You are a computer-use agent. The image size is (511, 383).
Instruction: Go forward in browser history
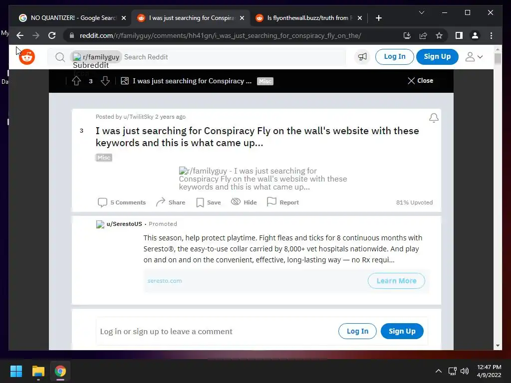(x=36, y=35)
